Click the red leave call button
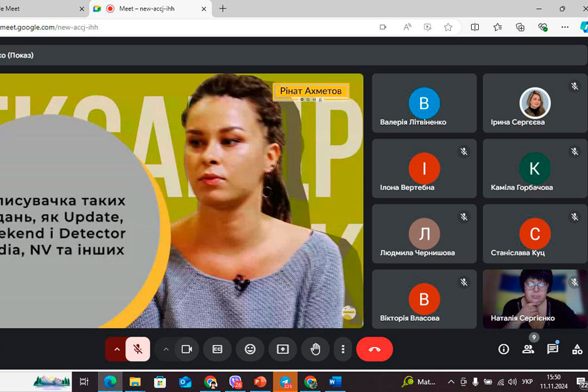This screenshot has width=588, height=392. [374, 349]
